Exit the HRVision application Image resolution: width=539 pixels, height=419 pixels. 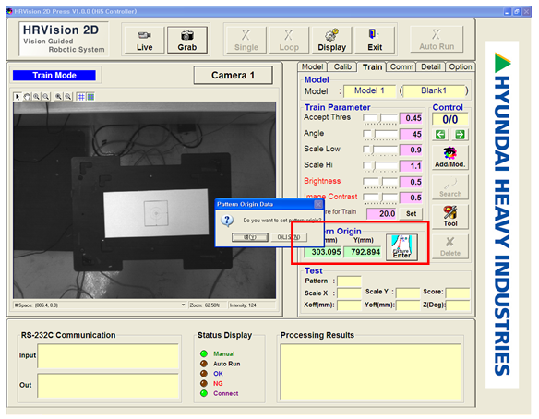(x=375, y=41)
